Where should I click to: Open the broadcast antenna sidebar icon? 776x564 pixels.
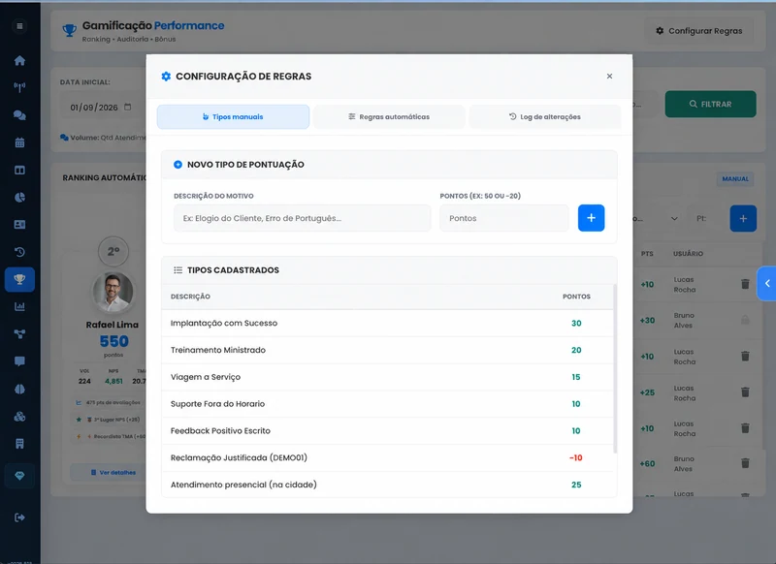pyautogui.click(x=19, y=87)
